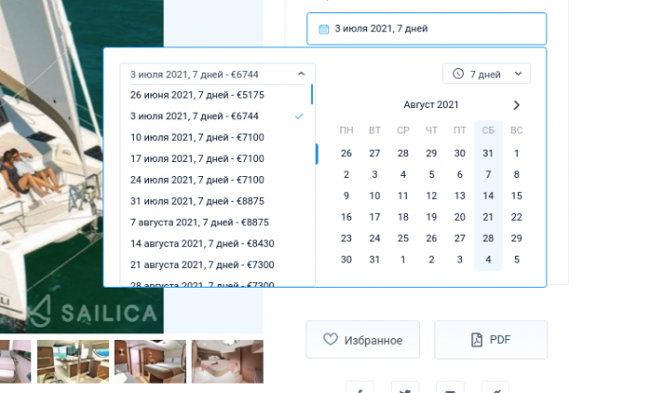664x393 pixels.
Task: Pick Saturday 28 in the calendar
Action: coord(488,239)
